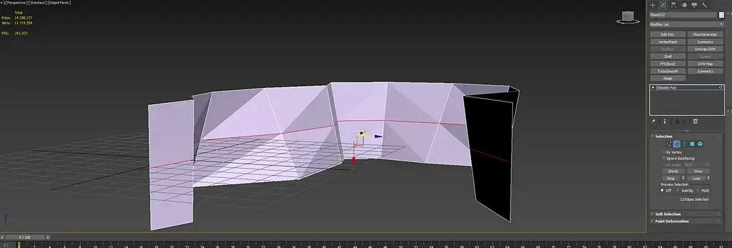Click the Loop selection button
Viewport: 732px width, 248px height.
tap(696, 178)
